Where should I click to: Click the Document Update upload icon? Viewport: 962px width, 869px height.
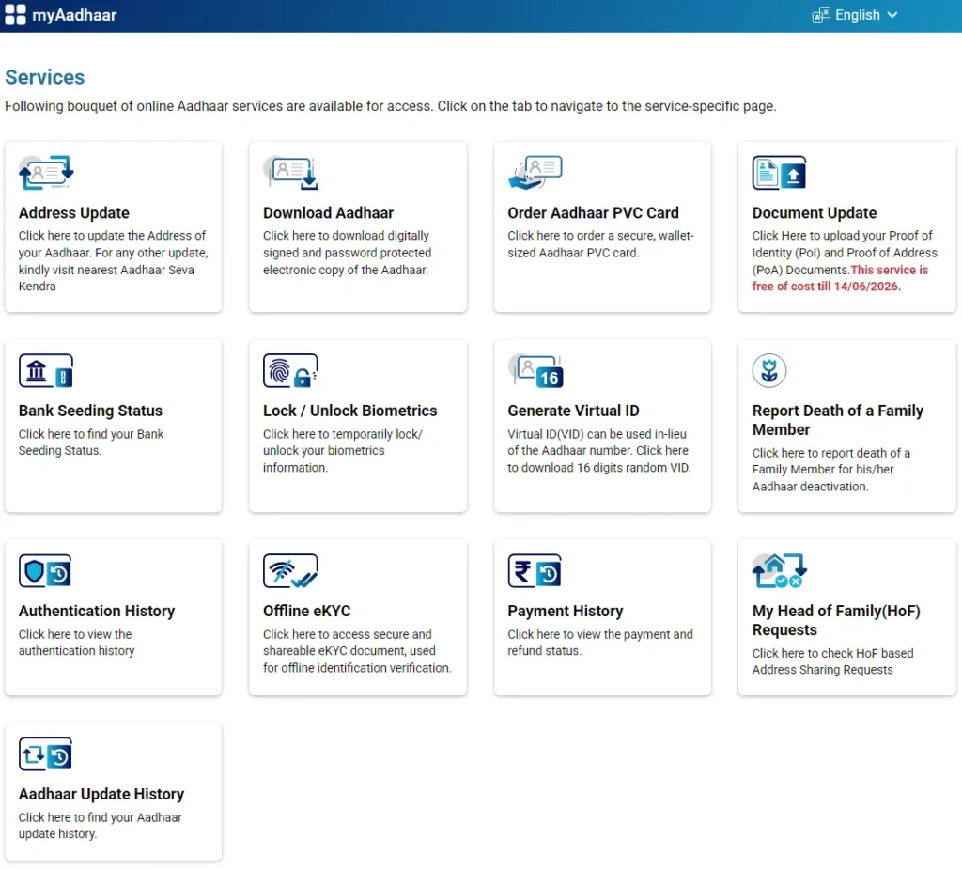779,173
